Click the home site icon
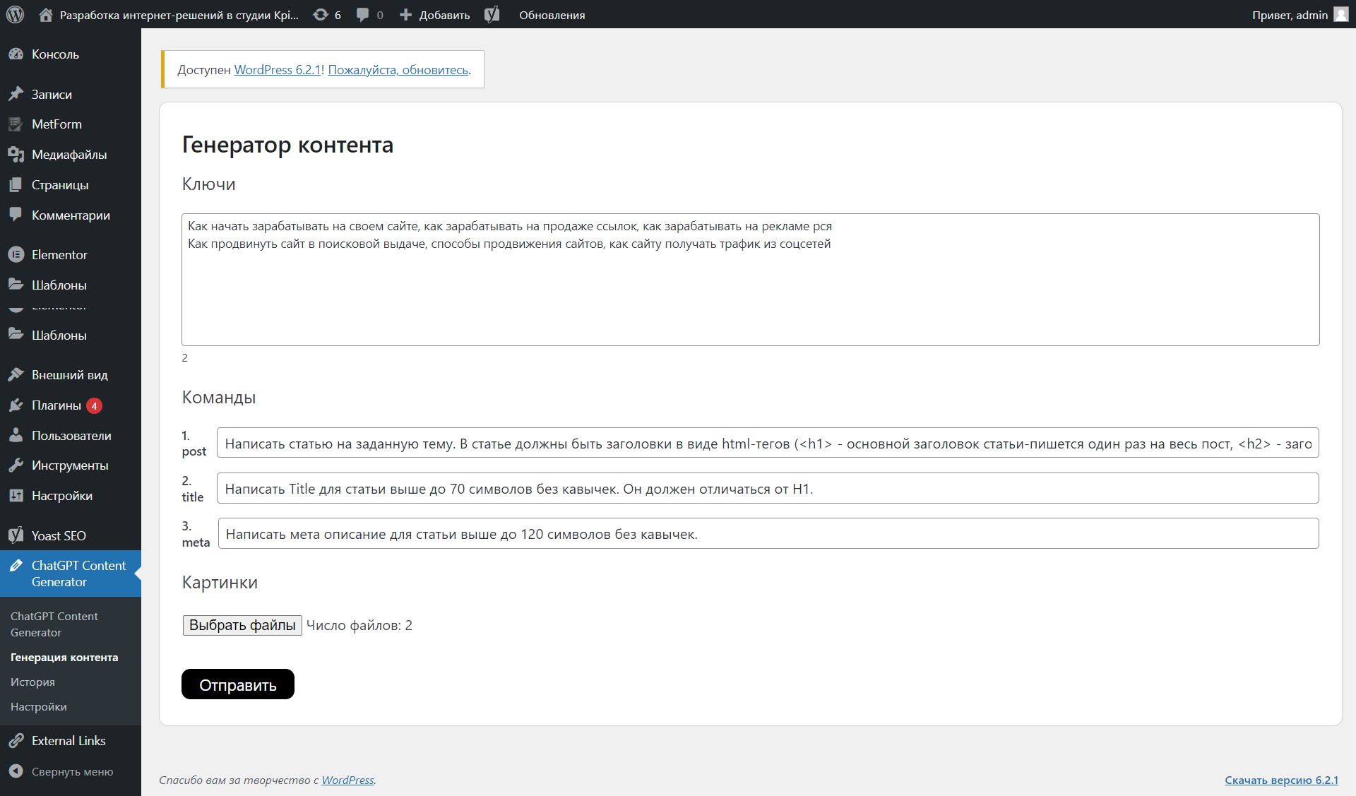Viewport: 1356px width, 796px height. pyautogui.click(x=46, y=15)
